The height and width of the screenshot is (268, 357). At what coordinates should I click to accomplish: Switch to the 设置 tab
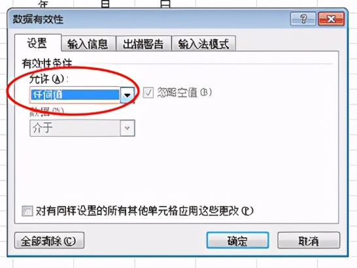38,42
